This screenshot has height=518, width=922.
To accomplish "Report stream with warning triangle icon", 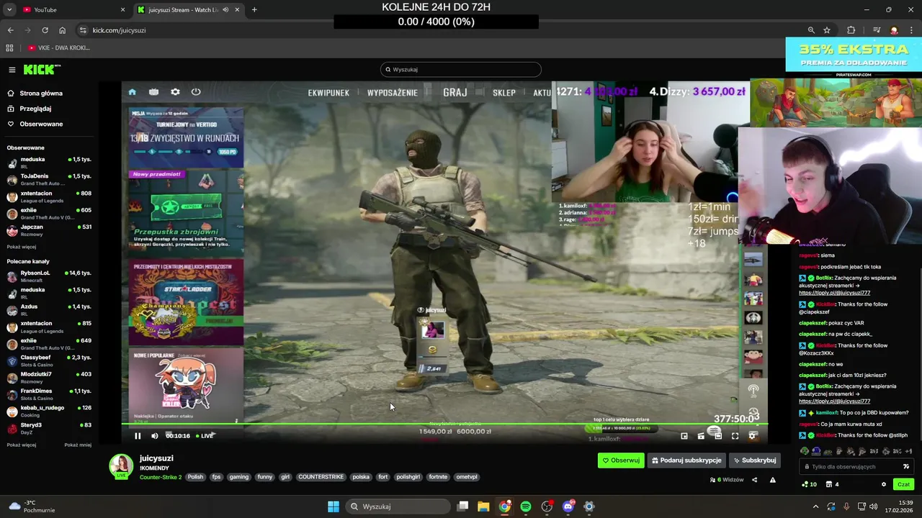I will click(x=772, y=480).
